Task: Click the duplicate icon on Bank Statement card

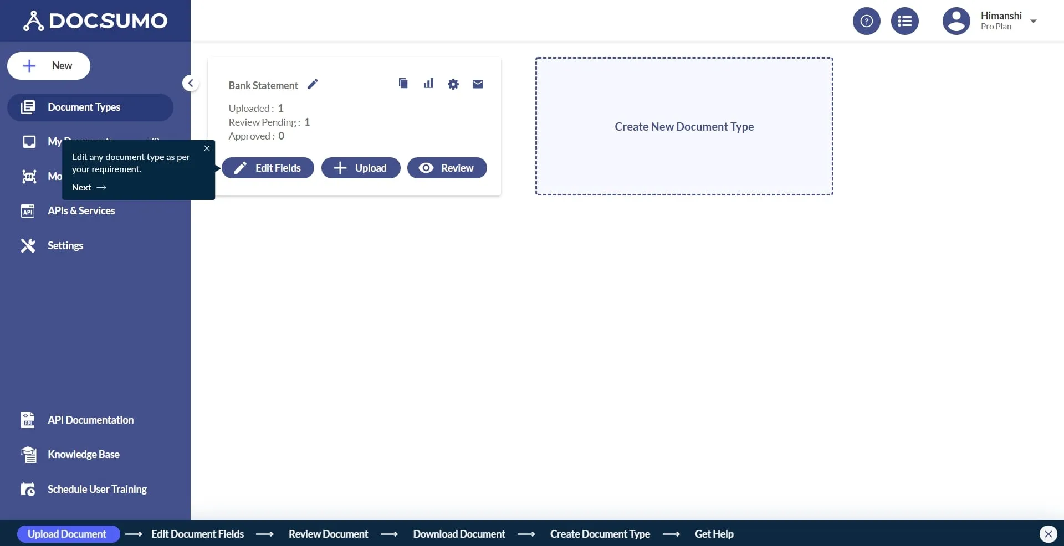Action: click(x=403, y=84)
